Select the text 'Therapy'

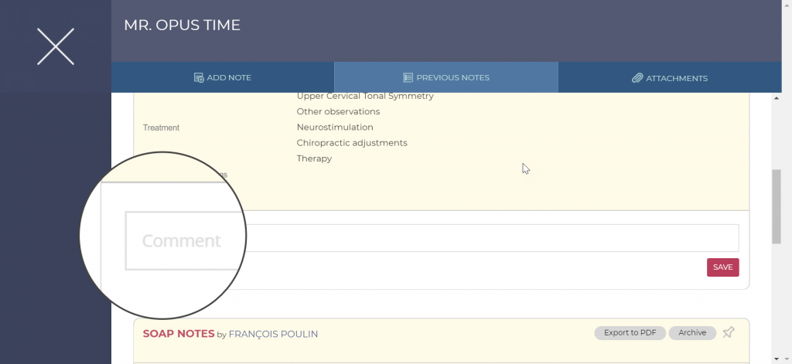[314, 158]
